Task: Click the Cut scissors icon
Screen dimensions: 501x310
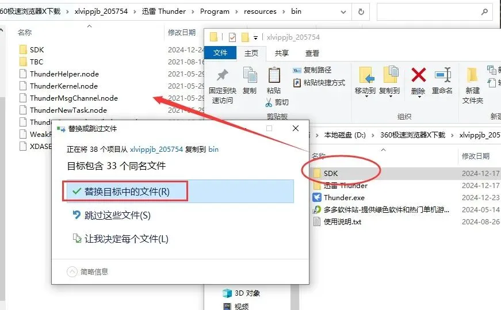Action: click(269, 102)
